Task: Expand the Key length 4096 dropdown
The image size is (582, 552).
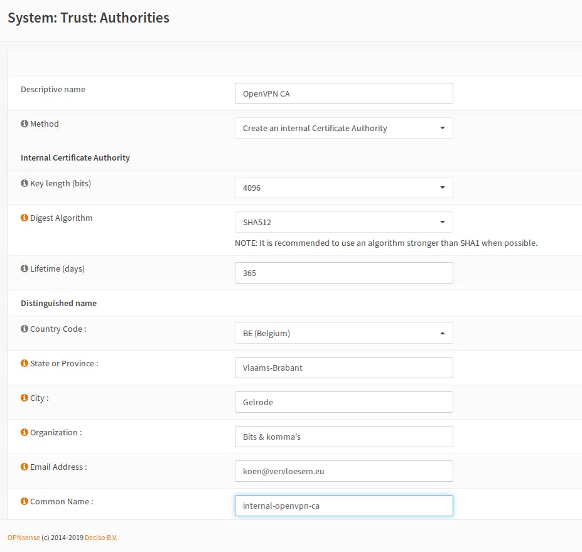Action: 343,188
